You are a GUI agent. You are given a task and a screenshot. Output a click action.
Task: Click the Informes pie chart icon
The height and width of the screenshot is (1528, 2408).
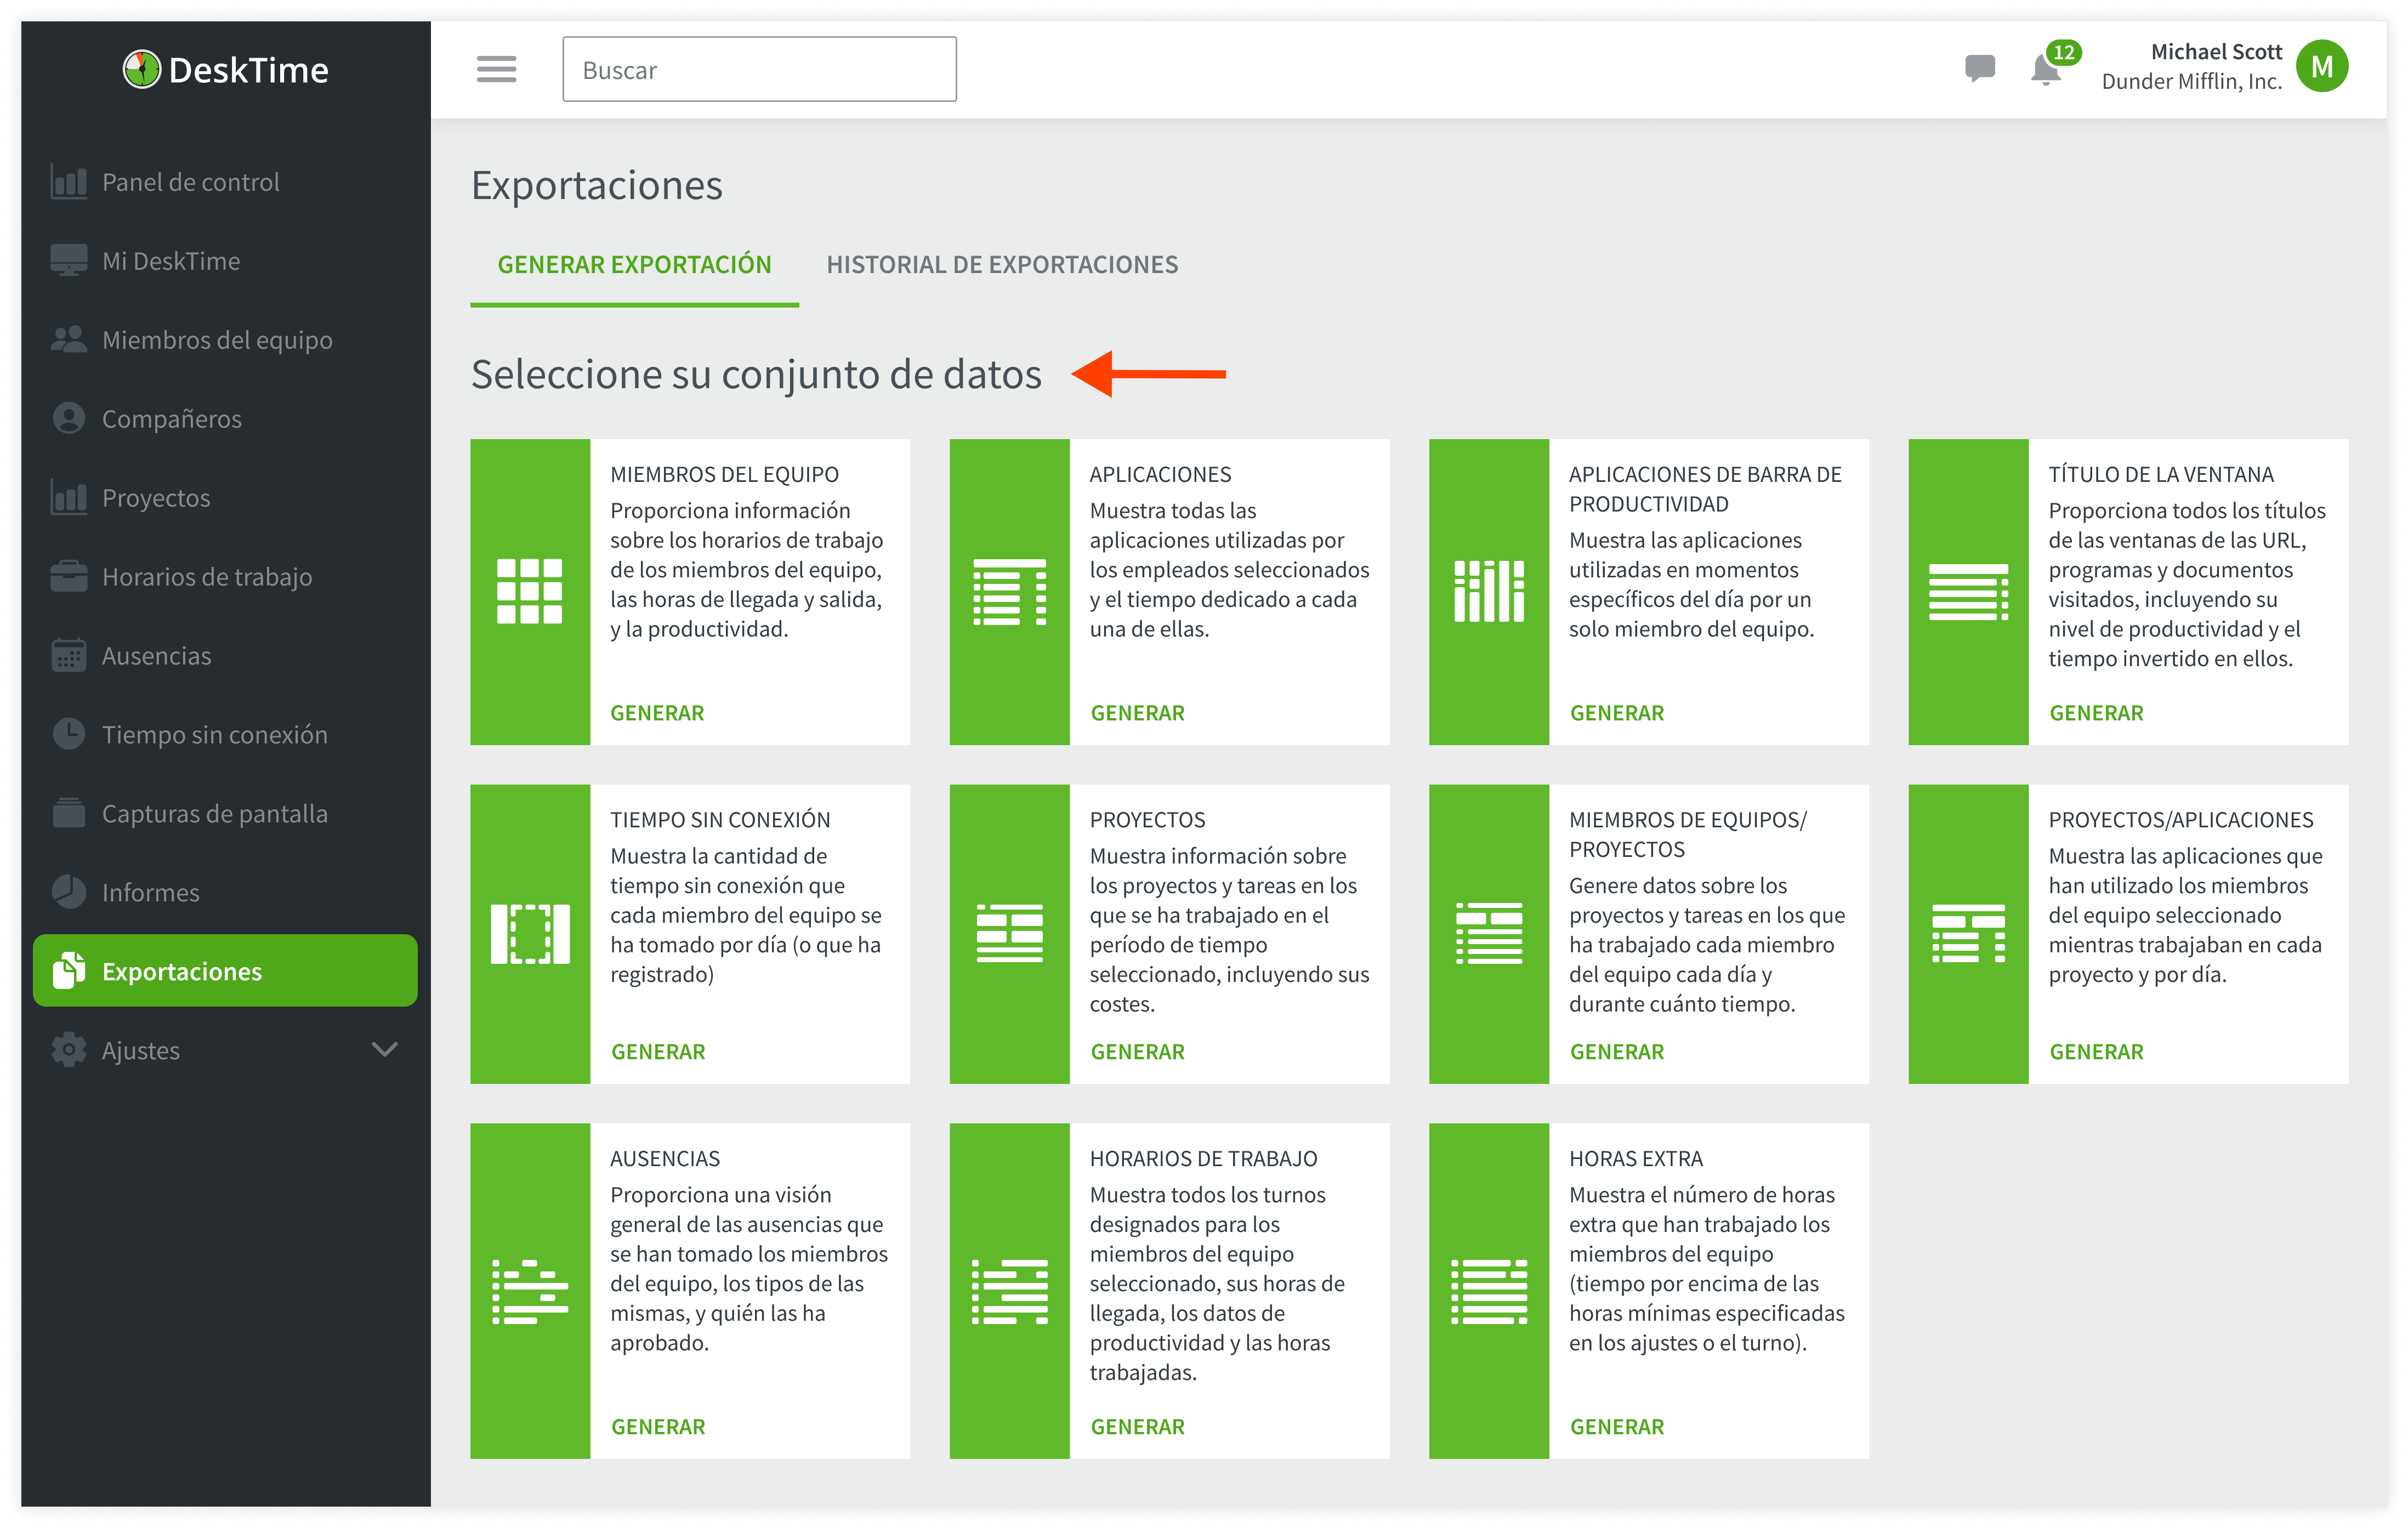[69, 892]
